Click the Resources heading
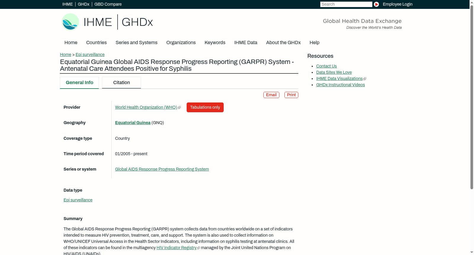The height and width of the screenshot is (255, 474). [x=320, y=56]
